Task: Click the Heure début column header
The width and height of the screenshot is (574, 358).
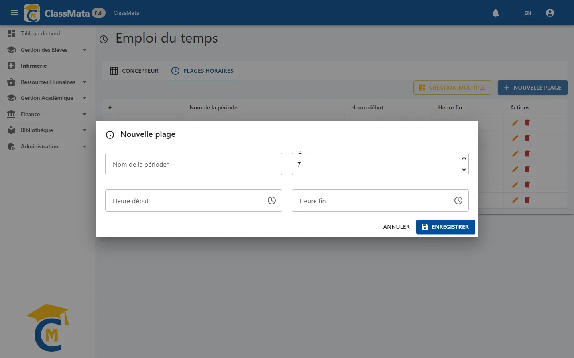Action: (x=367, y=107)
